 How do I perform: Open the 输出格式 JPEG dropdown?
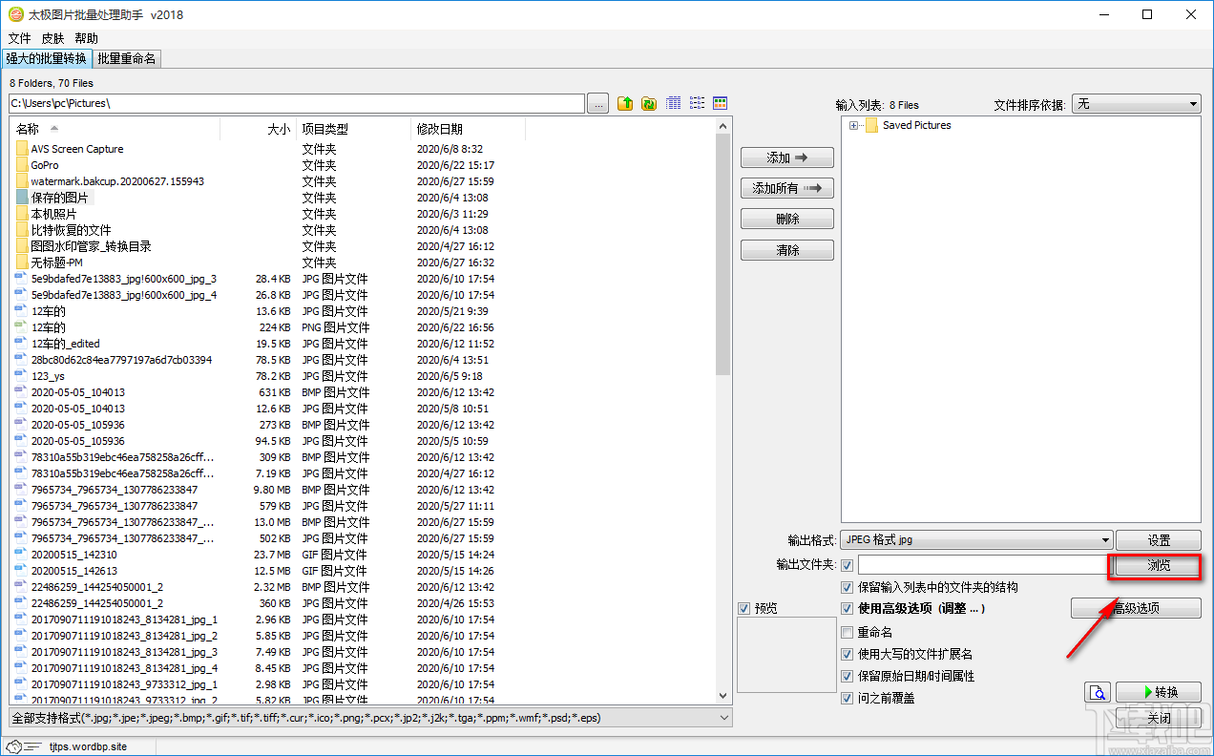[x=977, y=539]
